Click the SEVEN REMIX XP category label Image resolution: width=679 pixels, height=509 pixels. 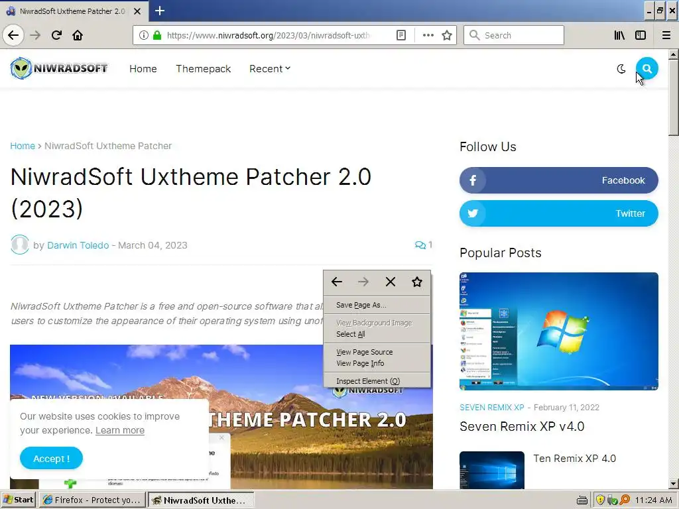tap(491, 408)
